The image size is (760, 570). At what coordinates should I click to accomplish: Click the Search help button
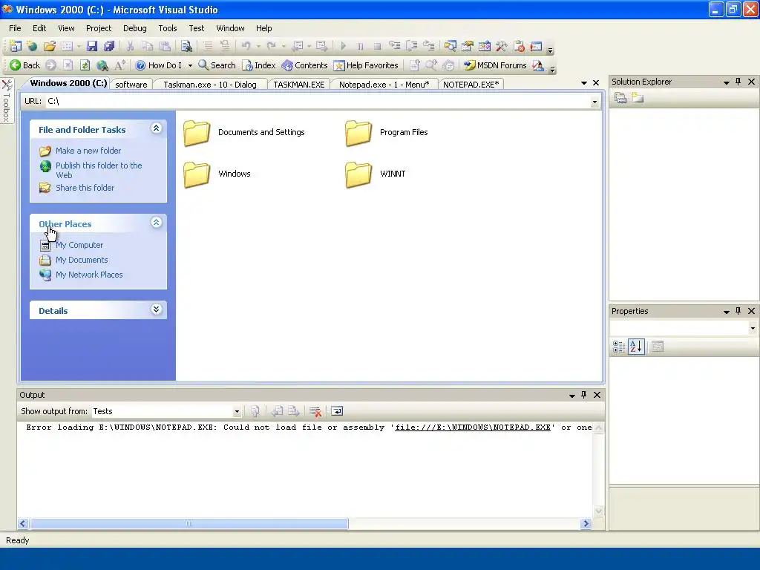click(x=217, y=65)
